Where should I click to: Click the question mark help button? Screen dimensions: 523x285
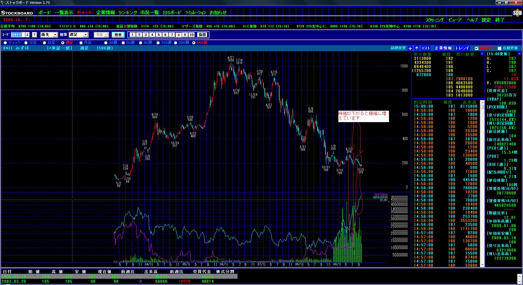pyautogui.click(x=35, y=35)
